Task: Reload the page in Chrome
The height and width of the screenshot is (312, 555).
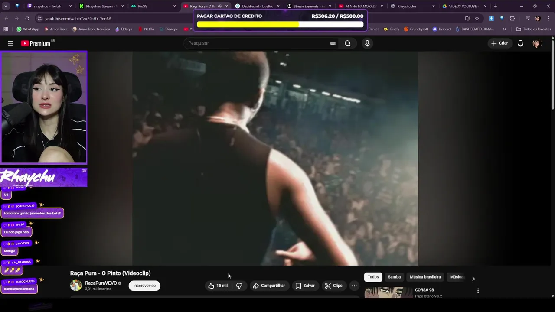Action: coord(27,18)
